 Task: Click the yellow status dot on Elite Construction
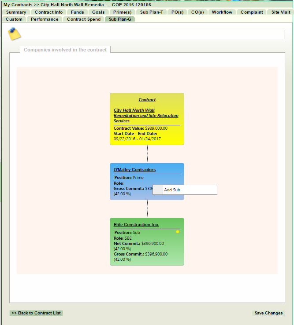pos(178,231)
